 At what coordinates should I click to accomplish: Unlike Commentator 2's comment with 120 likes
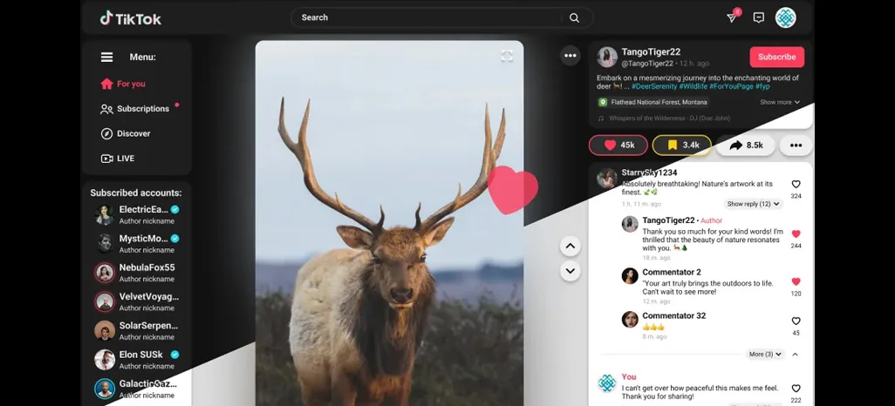796,281
